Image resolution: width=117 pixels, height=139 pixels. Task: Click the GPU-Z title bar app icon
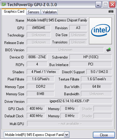(x=4, y=4)
